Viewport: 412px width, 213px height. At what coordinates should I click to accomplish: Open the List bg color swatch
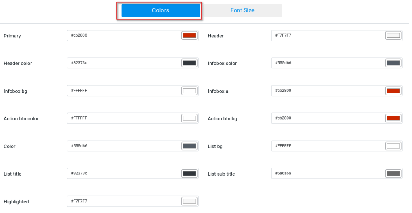tap(393, 146)
